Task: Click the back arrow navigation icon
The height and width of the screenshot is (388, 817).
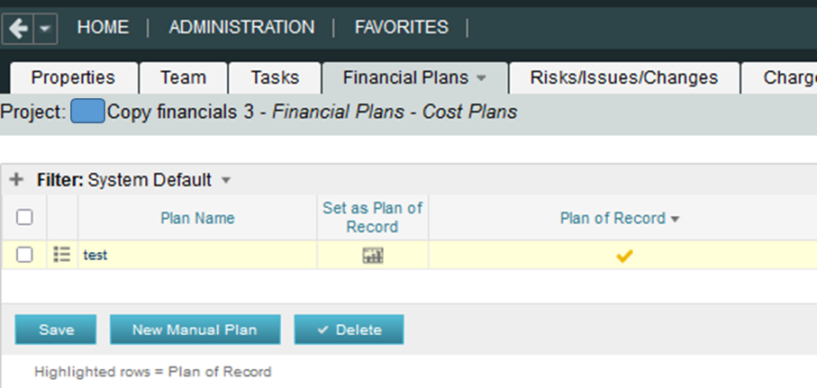Action: point(17,28)
